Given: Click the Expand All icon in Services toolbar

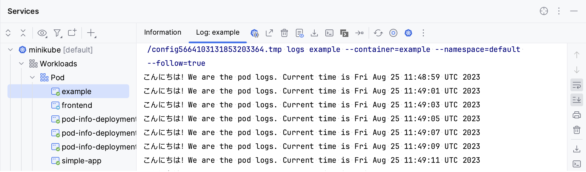Looking at the screenshot, I should [x=8, y=33].
